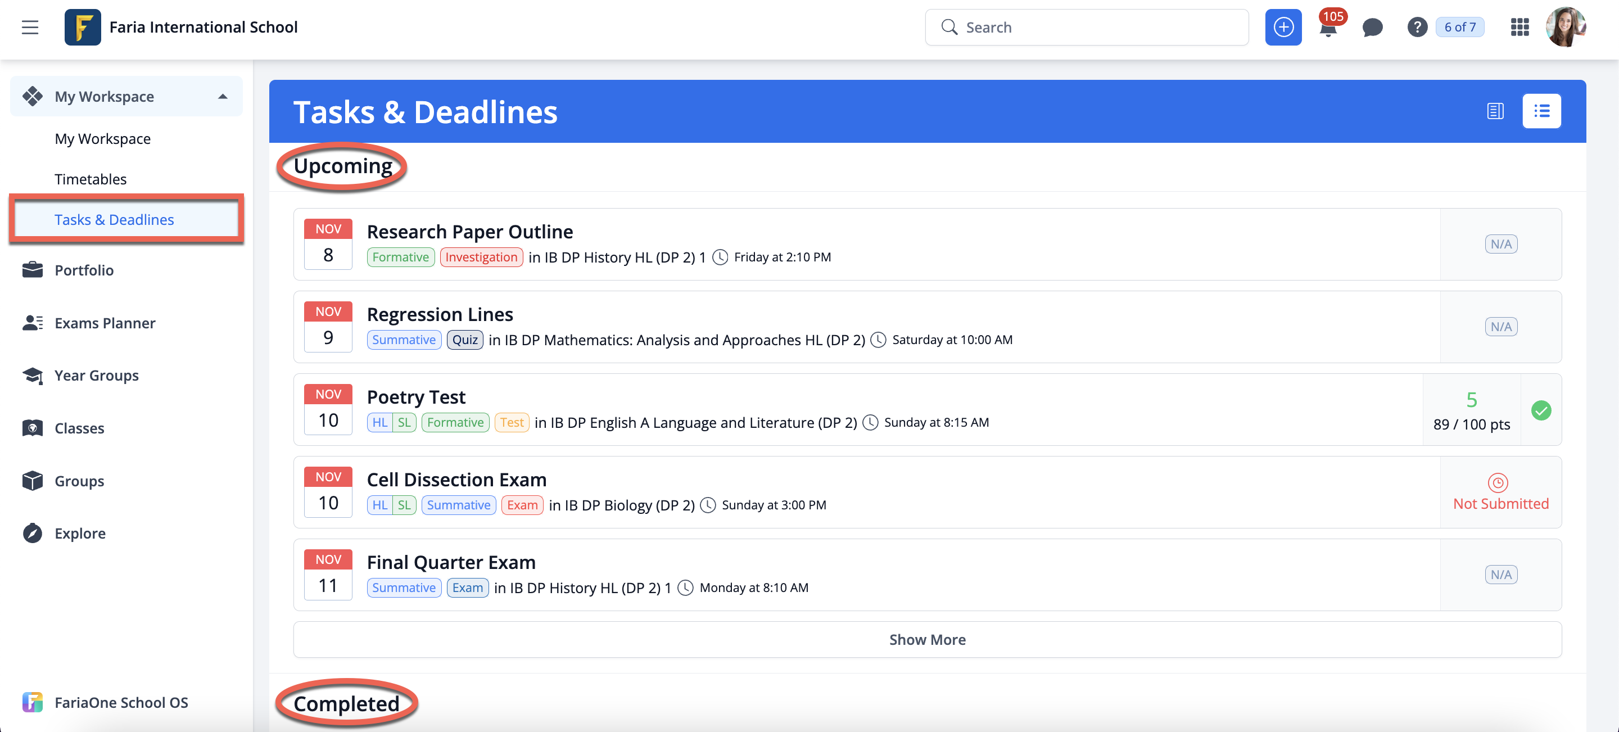Open Timetables from the sidebar menu
Viewport: 1619px width, 732px height.
[x=91, y=178]
